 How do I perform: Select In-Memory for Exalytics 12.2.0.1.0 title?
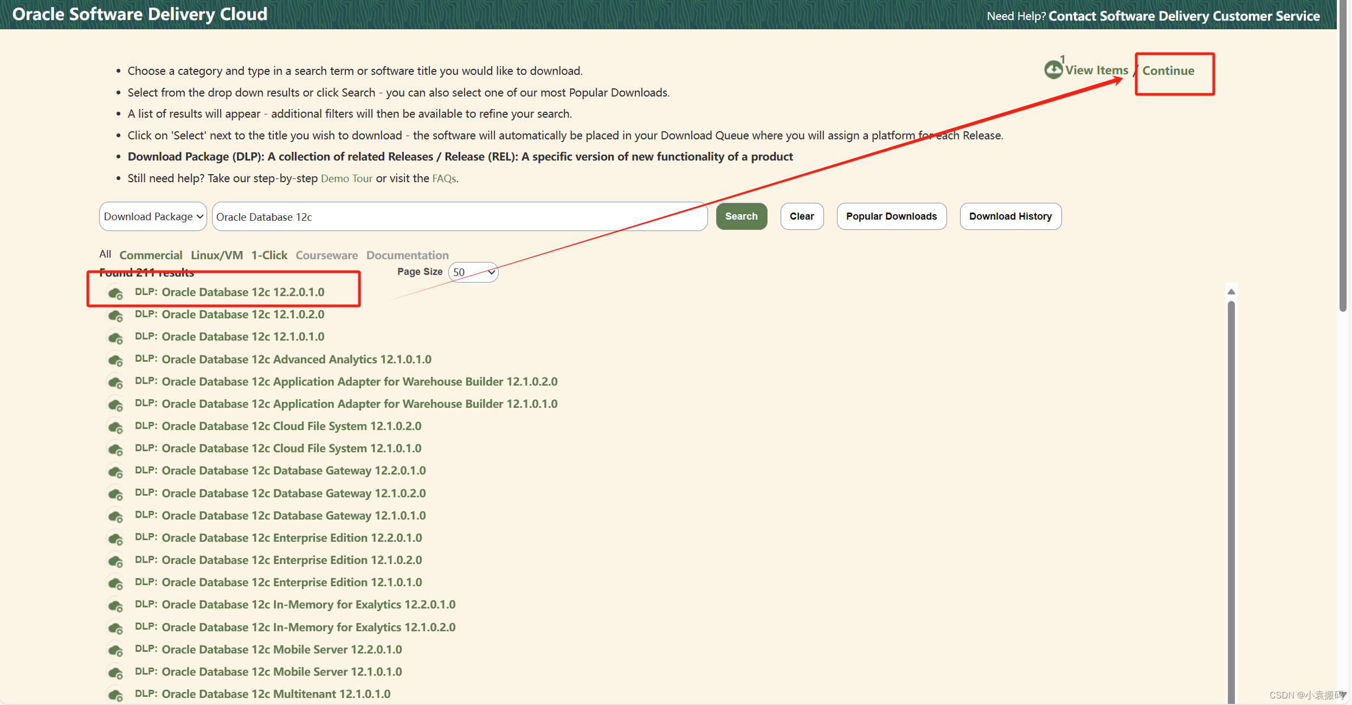click(x=308, y=605)
